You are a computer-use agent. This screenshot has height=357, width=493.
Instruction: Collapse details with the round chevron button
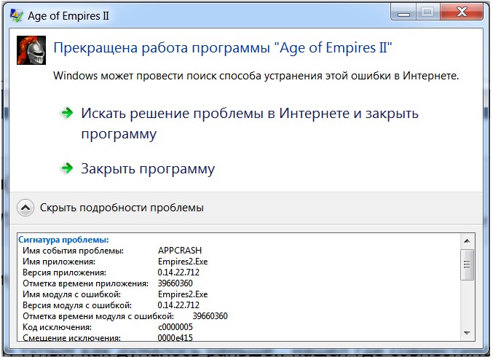(25, 208)
